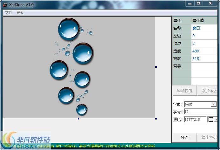Click the bottom-right corner resize handle
220x150 pixels.
(156, 119)
